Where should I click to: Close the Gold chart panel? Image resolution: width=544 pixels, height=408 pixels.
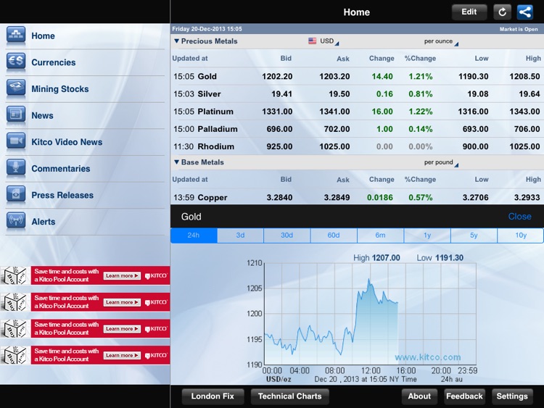[x=519, y=216]
